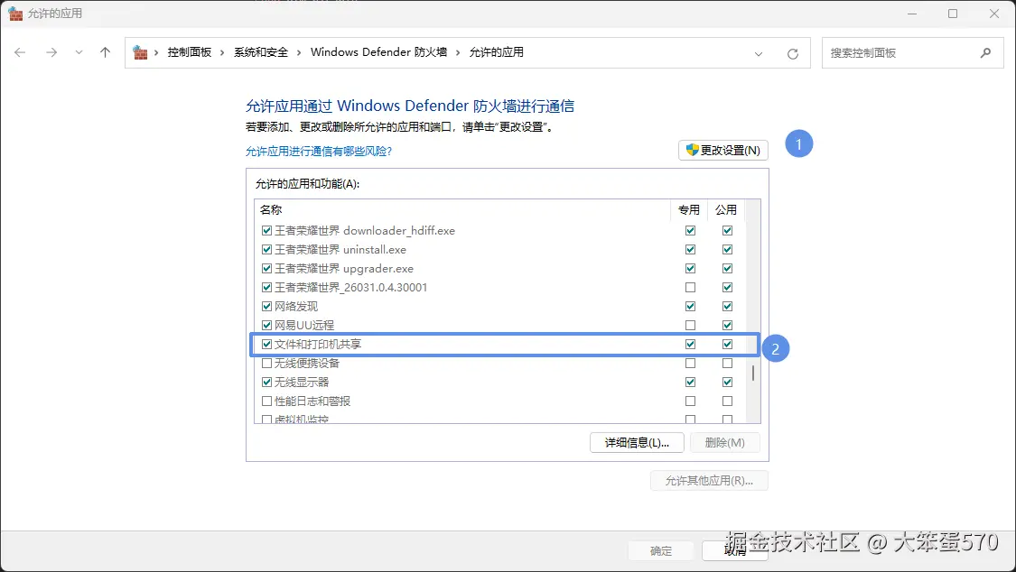Enable 无线便携设备 公用 checkbox
This screenshot has width=1016, height=572.
(x=727, y=363)
